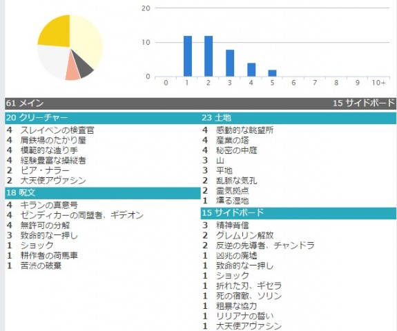397x331 pixels.
Task: Click the 20 クリーチャー section header
Action: (103, 118)
